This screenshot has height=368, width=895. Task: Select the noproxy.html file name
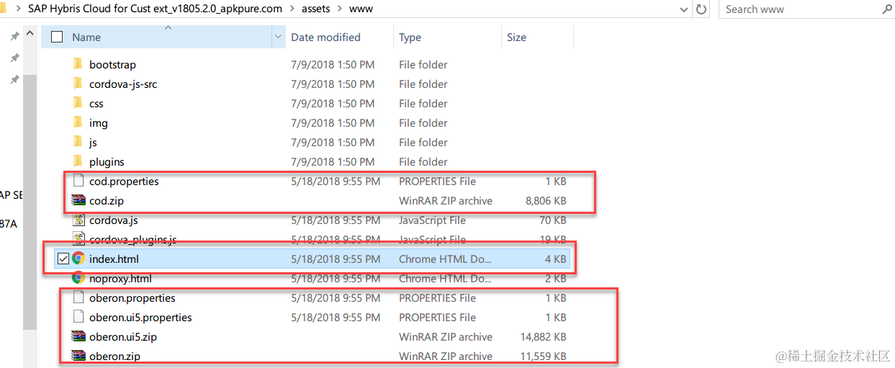pyautogui.click(x=120, y=278)
